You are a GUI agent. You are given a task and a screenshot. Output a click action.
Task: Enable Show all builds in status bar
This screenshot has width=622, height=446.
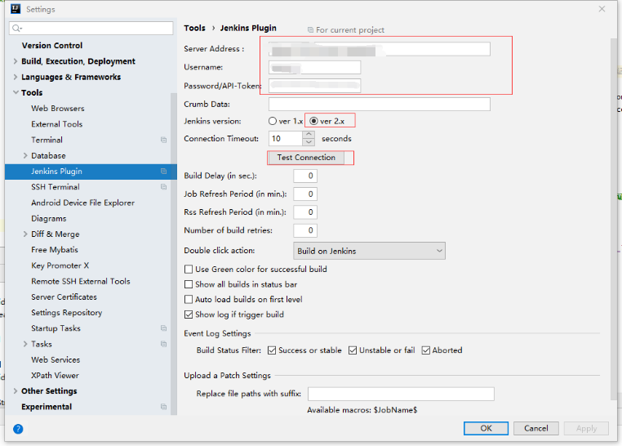[x=189, y=284]
